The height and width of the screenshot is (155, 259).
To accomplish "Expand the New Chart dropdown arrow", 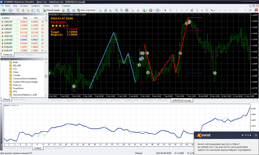I will 6,10.
